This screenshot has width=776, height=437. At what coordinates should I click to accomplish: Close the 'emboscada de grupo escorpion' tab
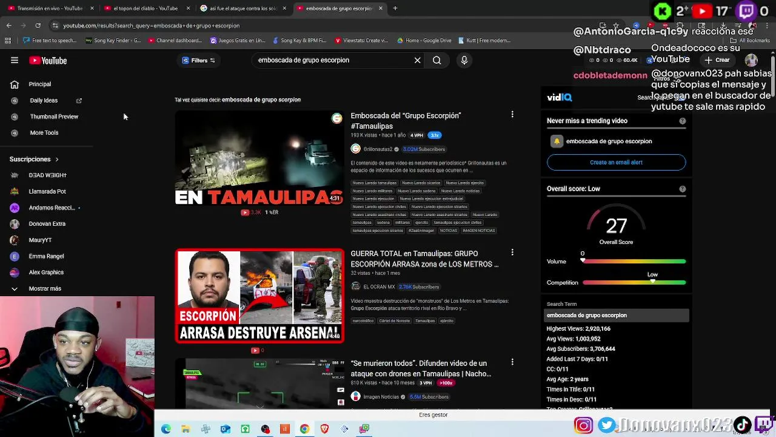(x=381, y=8)
